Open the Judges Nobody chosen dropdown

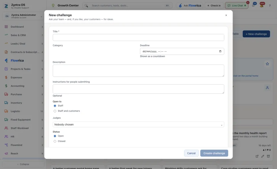pyautogui.click(x=138, y=124)
